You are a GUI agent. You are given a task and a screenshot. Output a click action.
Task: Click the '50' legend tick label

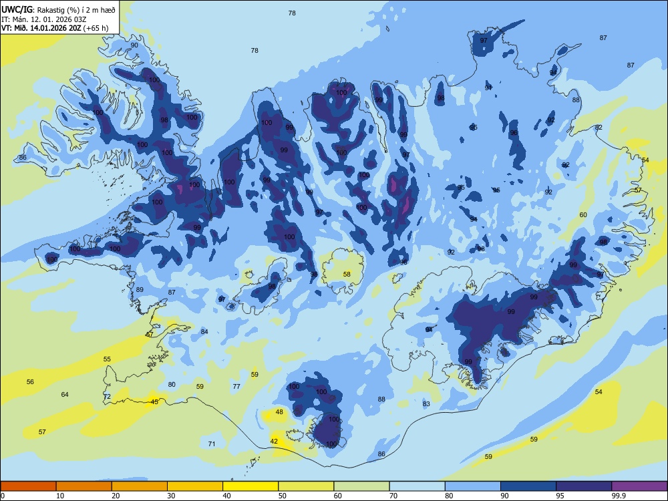(282, 496)
